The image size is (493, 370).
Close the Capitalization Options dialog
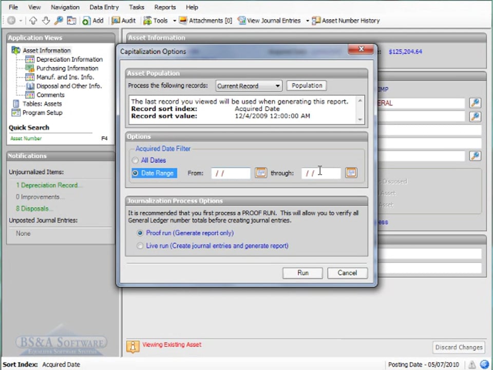[x=361, y=49]
